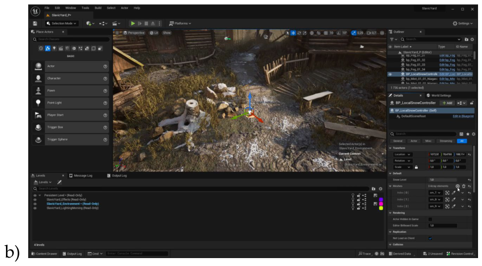The image size is (482, 266).
Task: Open the Outliner filter dropdown
Action: (x=393, y=39)
